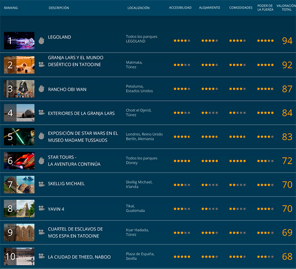Select the flame icon next to Rancho Obi Wan
Screen dimensions: 296x269
coord(41,89)
